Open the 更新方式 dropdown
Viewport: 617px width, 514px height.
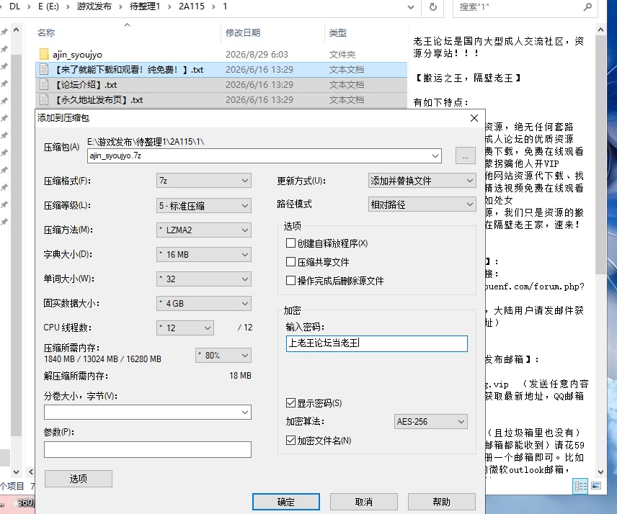click(x=422, y=181)
